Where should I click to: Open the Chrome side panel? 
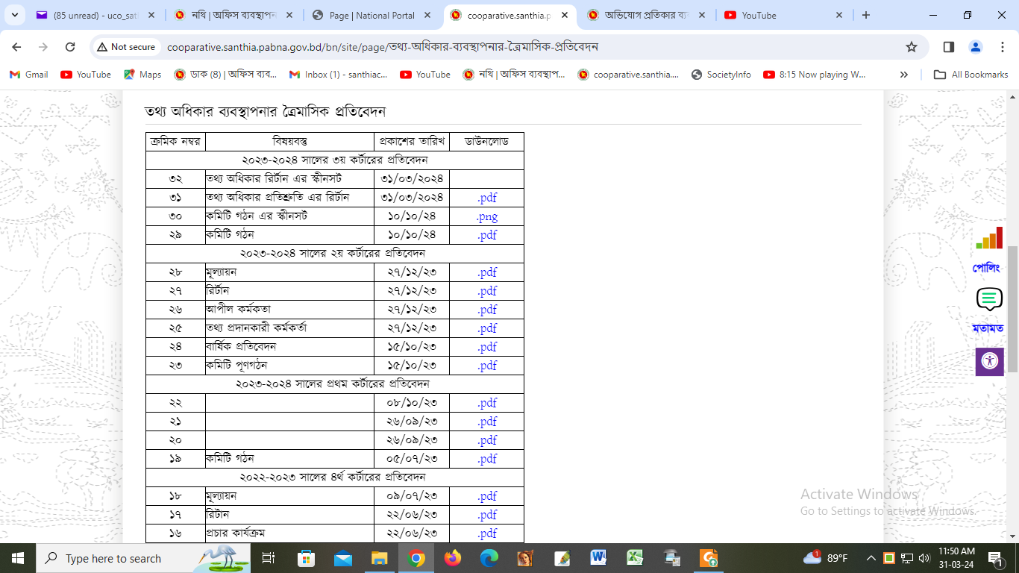(x=948, y=47)
